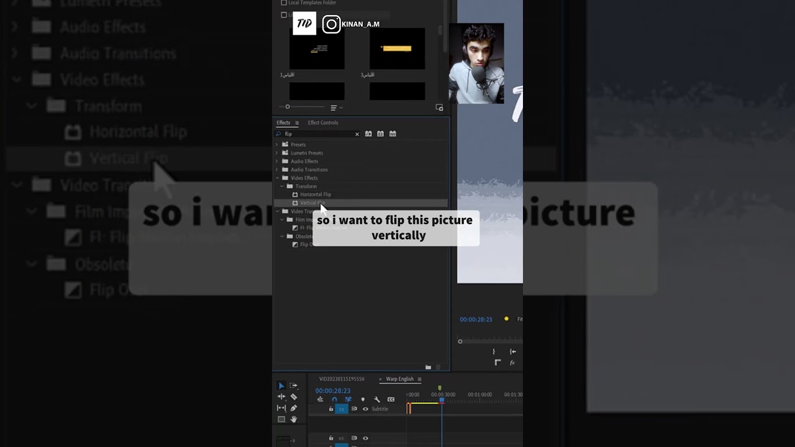Image resolution: width=795 pixels, height=447 pixels.
Task: Click the fx button in Program monitor
Action: tap(512, 363)
